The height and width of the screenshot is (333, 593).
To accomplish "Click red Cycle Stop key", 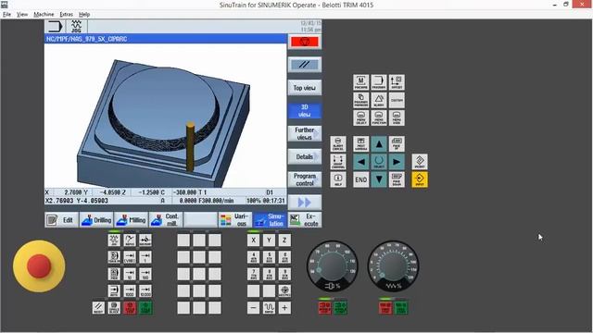I will (130, 308).
